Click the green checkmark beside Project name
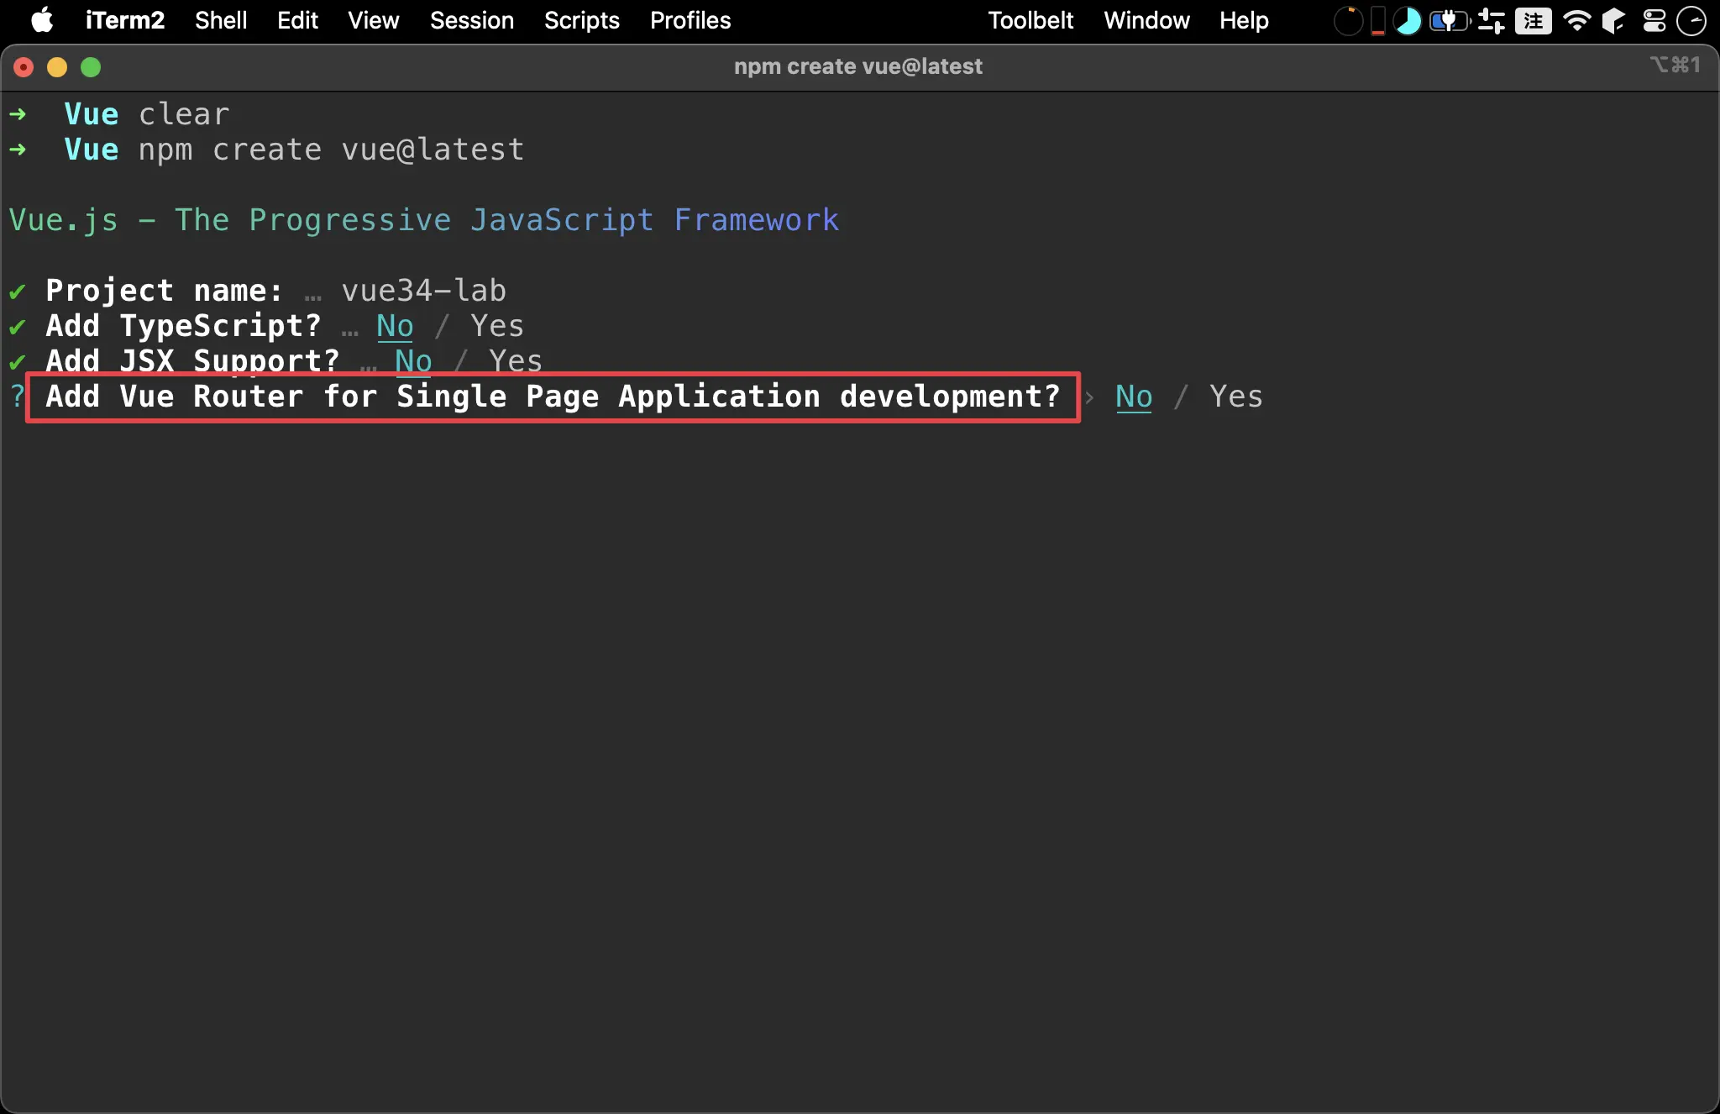Screen dimensions: 1720x1114 point(17,292)
